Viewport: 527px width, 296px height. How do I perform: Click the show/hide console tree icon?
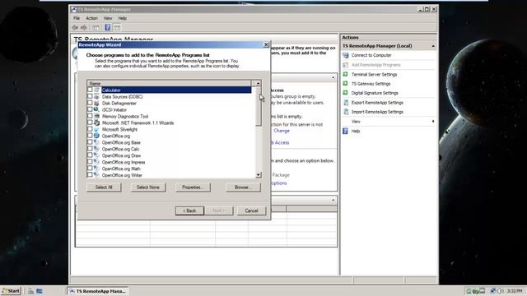point(96,27)
